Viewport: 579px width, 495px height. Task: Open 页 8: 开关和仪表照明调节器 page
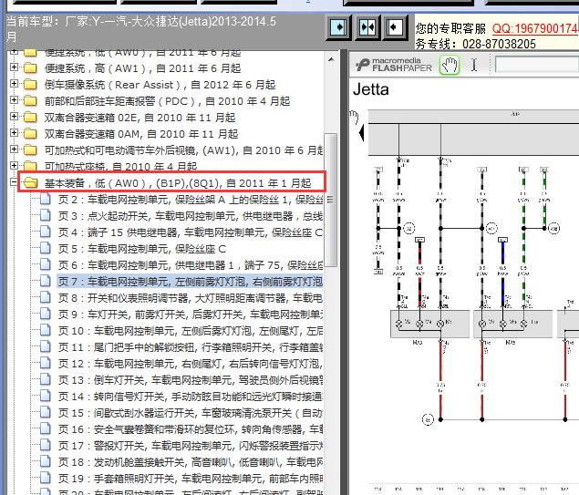click(x=191, y=298)
